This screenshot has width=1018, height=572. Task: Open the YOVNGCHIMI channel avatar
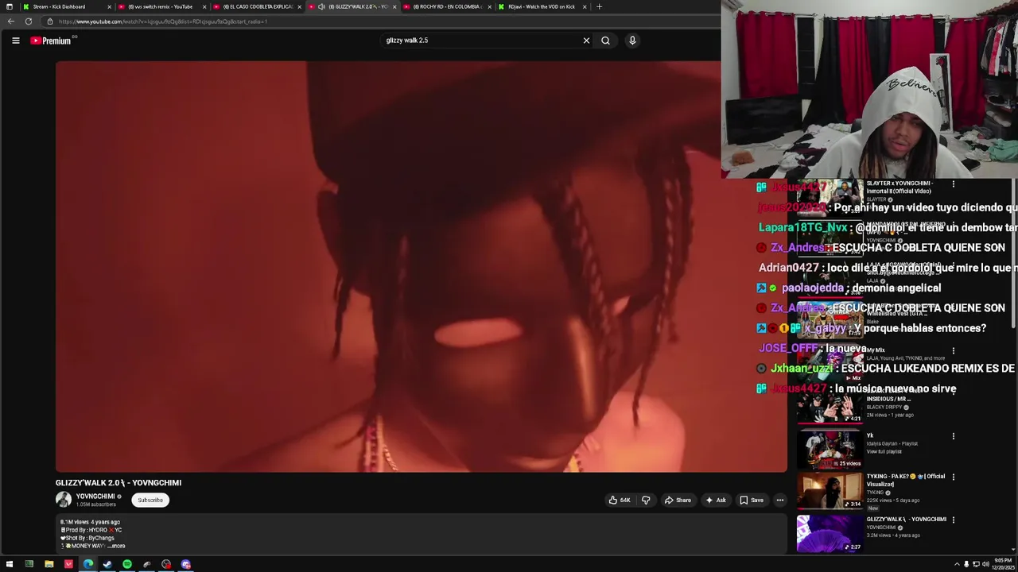[64, 500]
